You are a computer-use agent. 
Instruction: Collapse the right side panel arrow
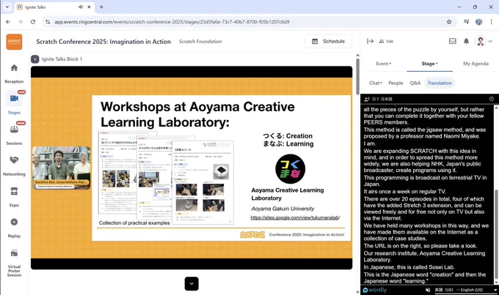tap(370, 41)
